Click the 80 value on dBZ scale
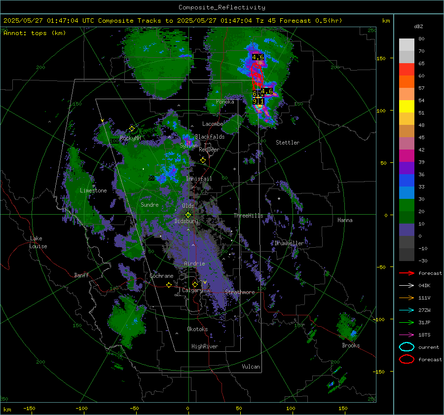The height and width of the screenshot is (415, 444). (x=421, y=39)
